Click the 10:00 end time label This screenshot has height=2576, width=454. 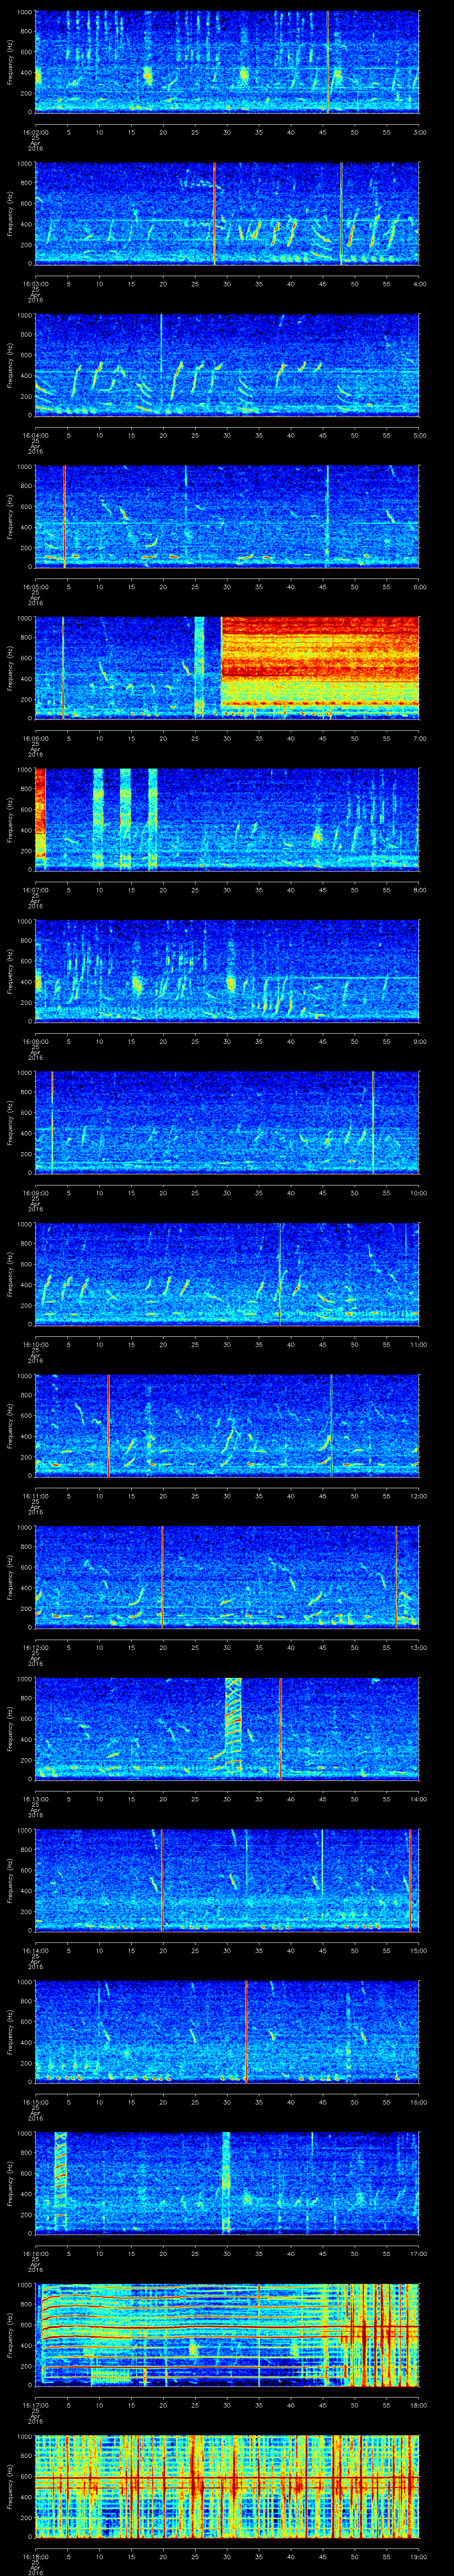418,1193
